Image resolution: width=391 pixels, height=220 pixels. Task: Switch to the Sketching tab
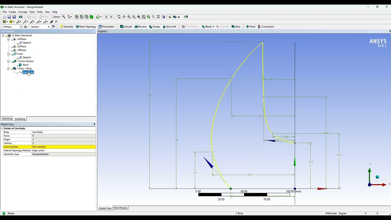tap(7, 119)
